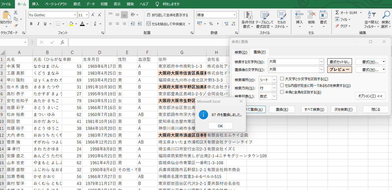Click the Cut scissors icon
392x190 pixels.
point(15,12)
